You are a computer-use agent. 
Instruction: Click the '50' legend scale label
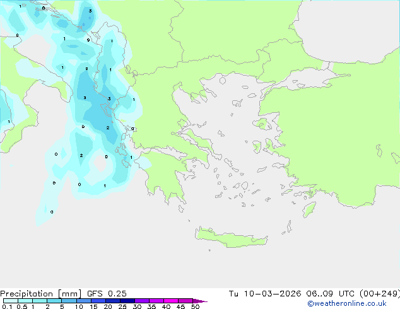(195, 306)
